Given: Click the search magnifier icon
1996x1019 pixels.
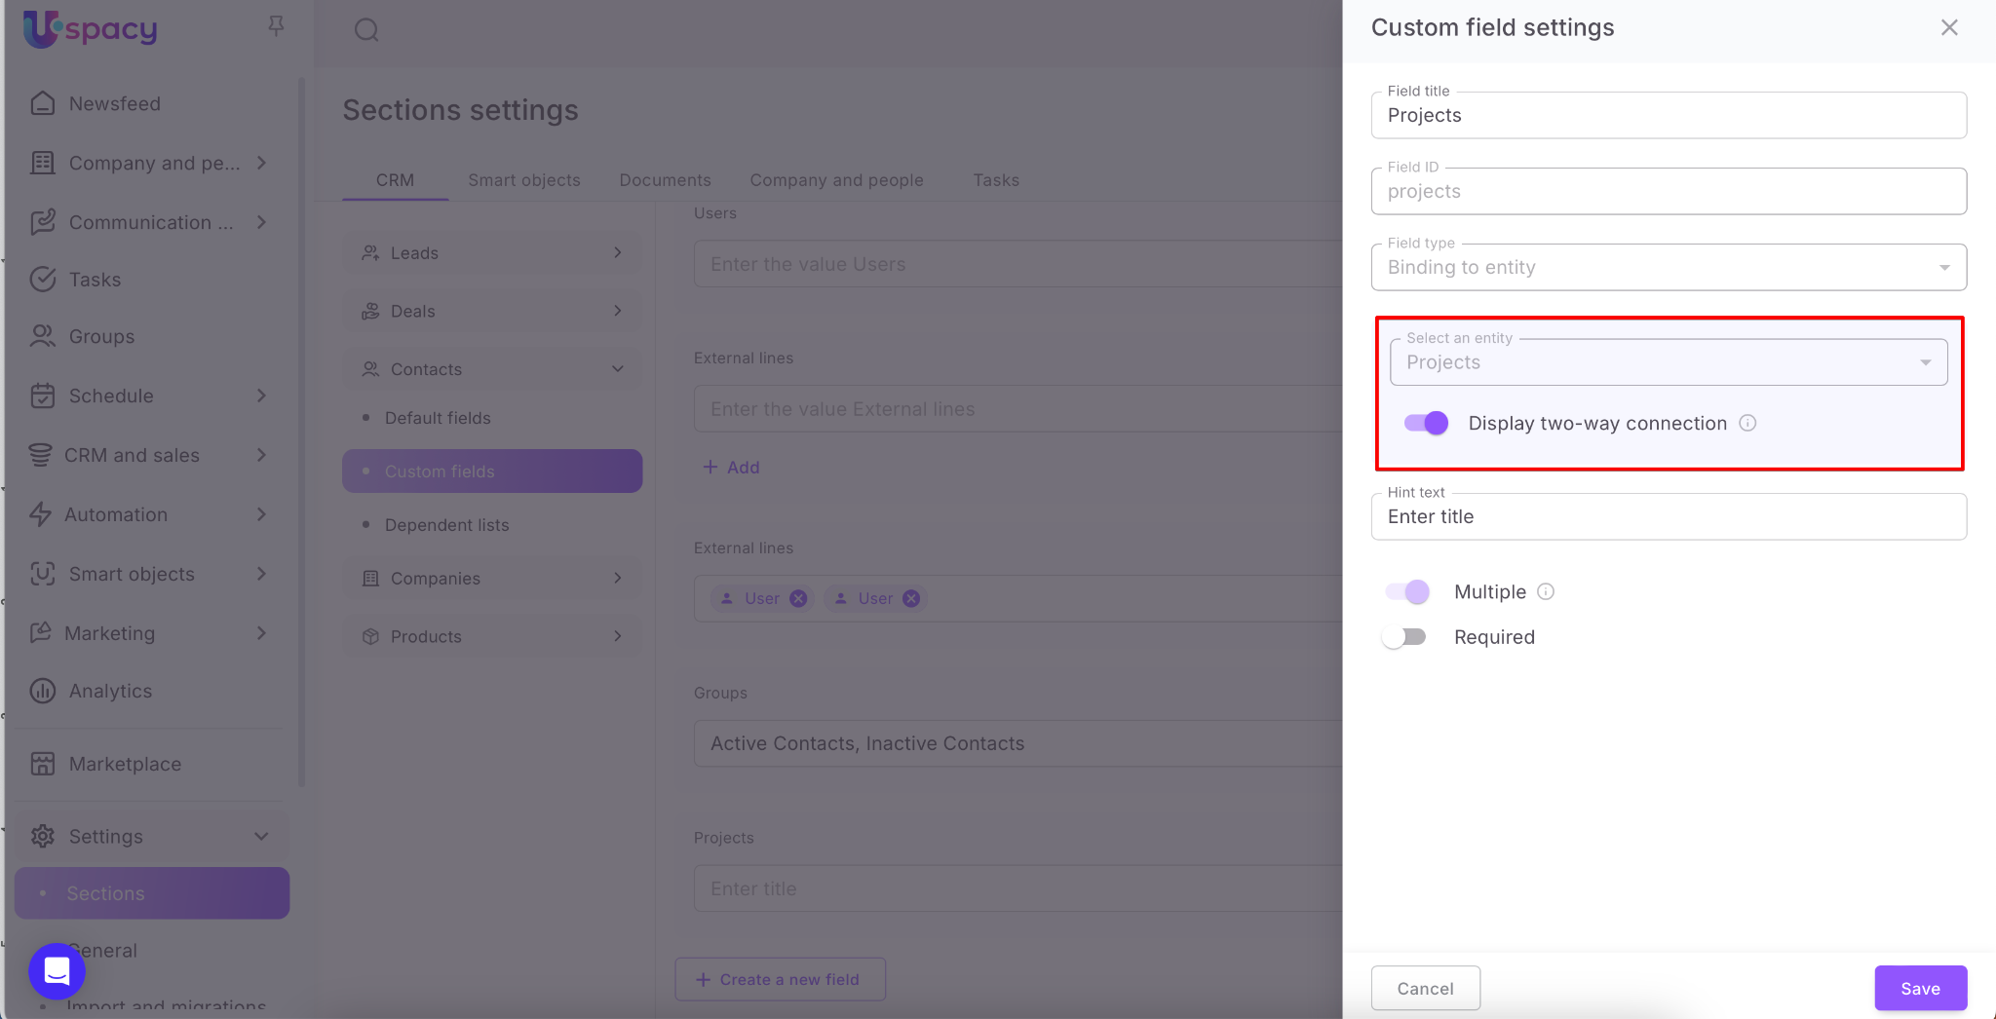Looking at the screenshot, I should (366, 30).
